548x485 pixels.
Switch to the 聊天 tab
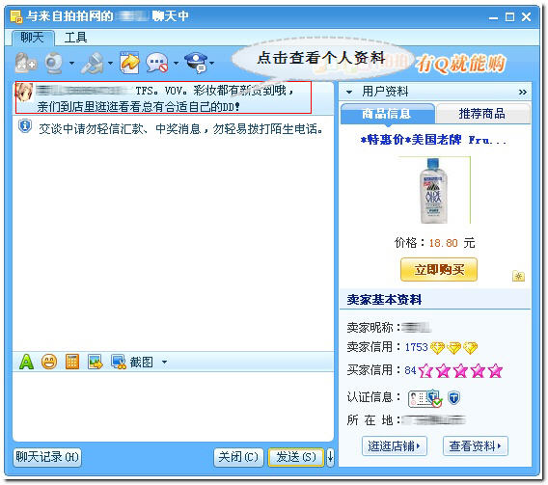tap(33, 37)
